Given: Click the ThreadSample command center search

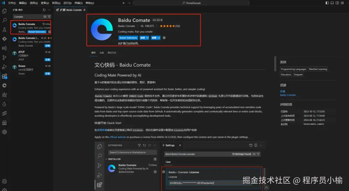Looking at the screenshot, I should (x=191, y=3).
